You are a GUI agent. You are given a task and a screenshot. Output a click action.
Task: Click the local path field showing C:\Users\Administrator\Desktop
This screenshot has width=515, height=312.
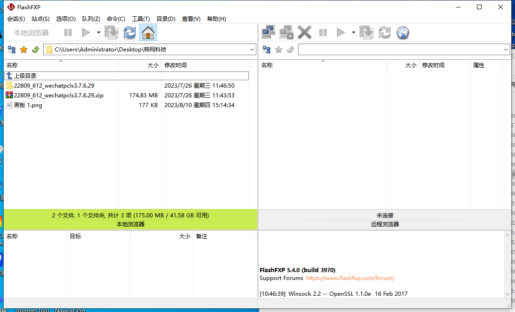(150, 50)
